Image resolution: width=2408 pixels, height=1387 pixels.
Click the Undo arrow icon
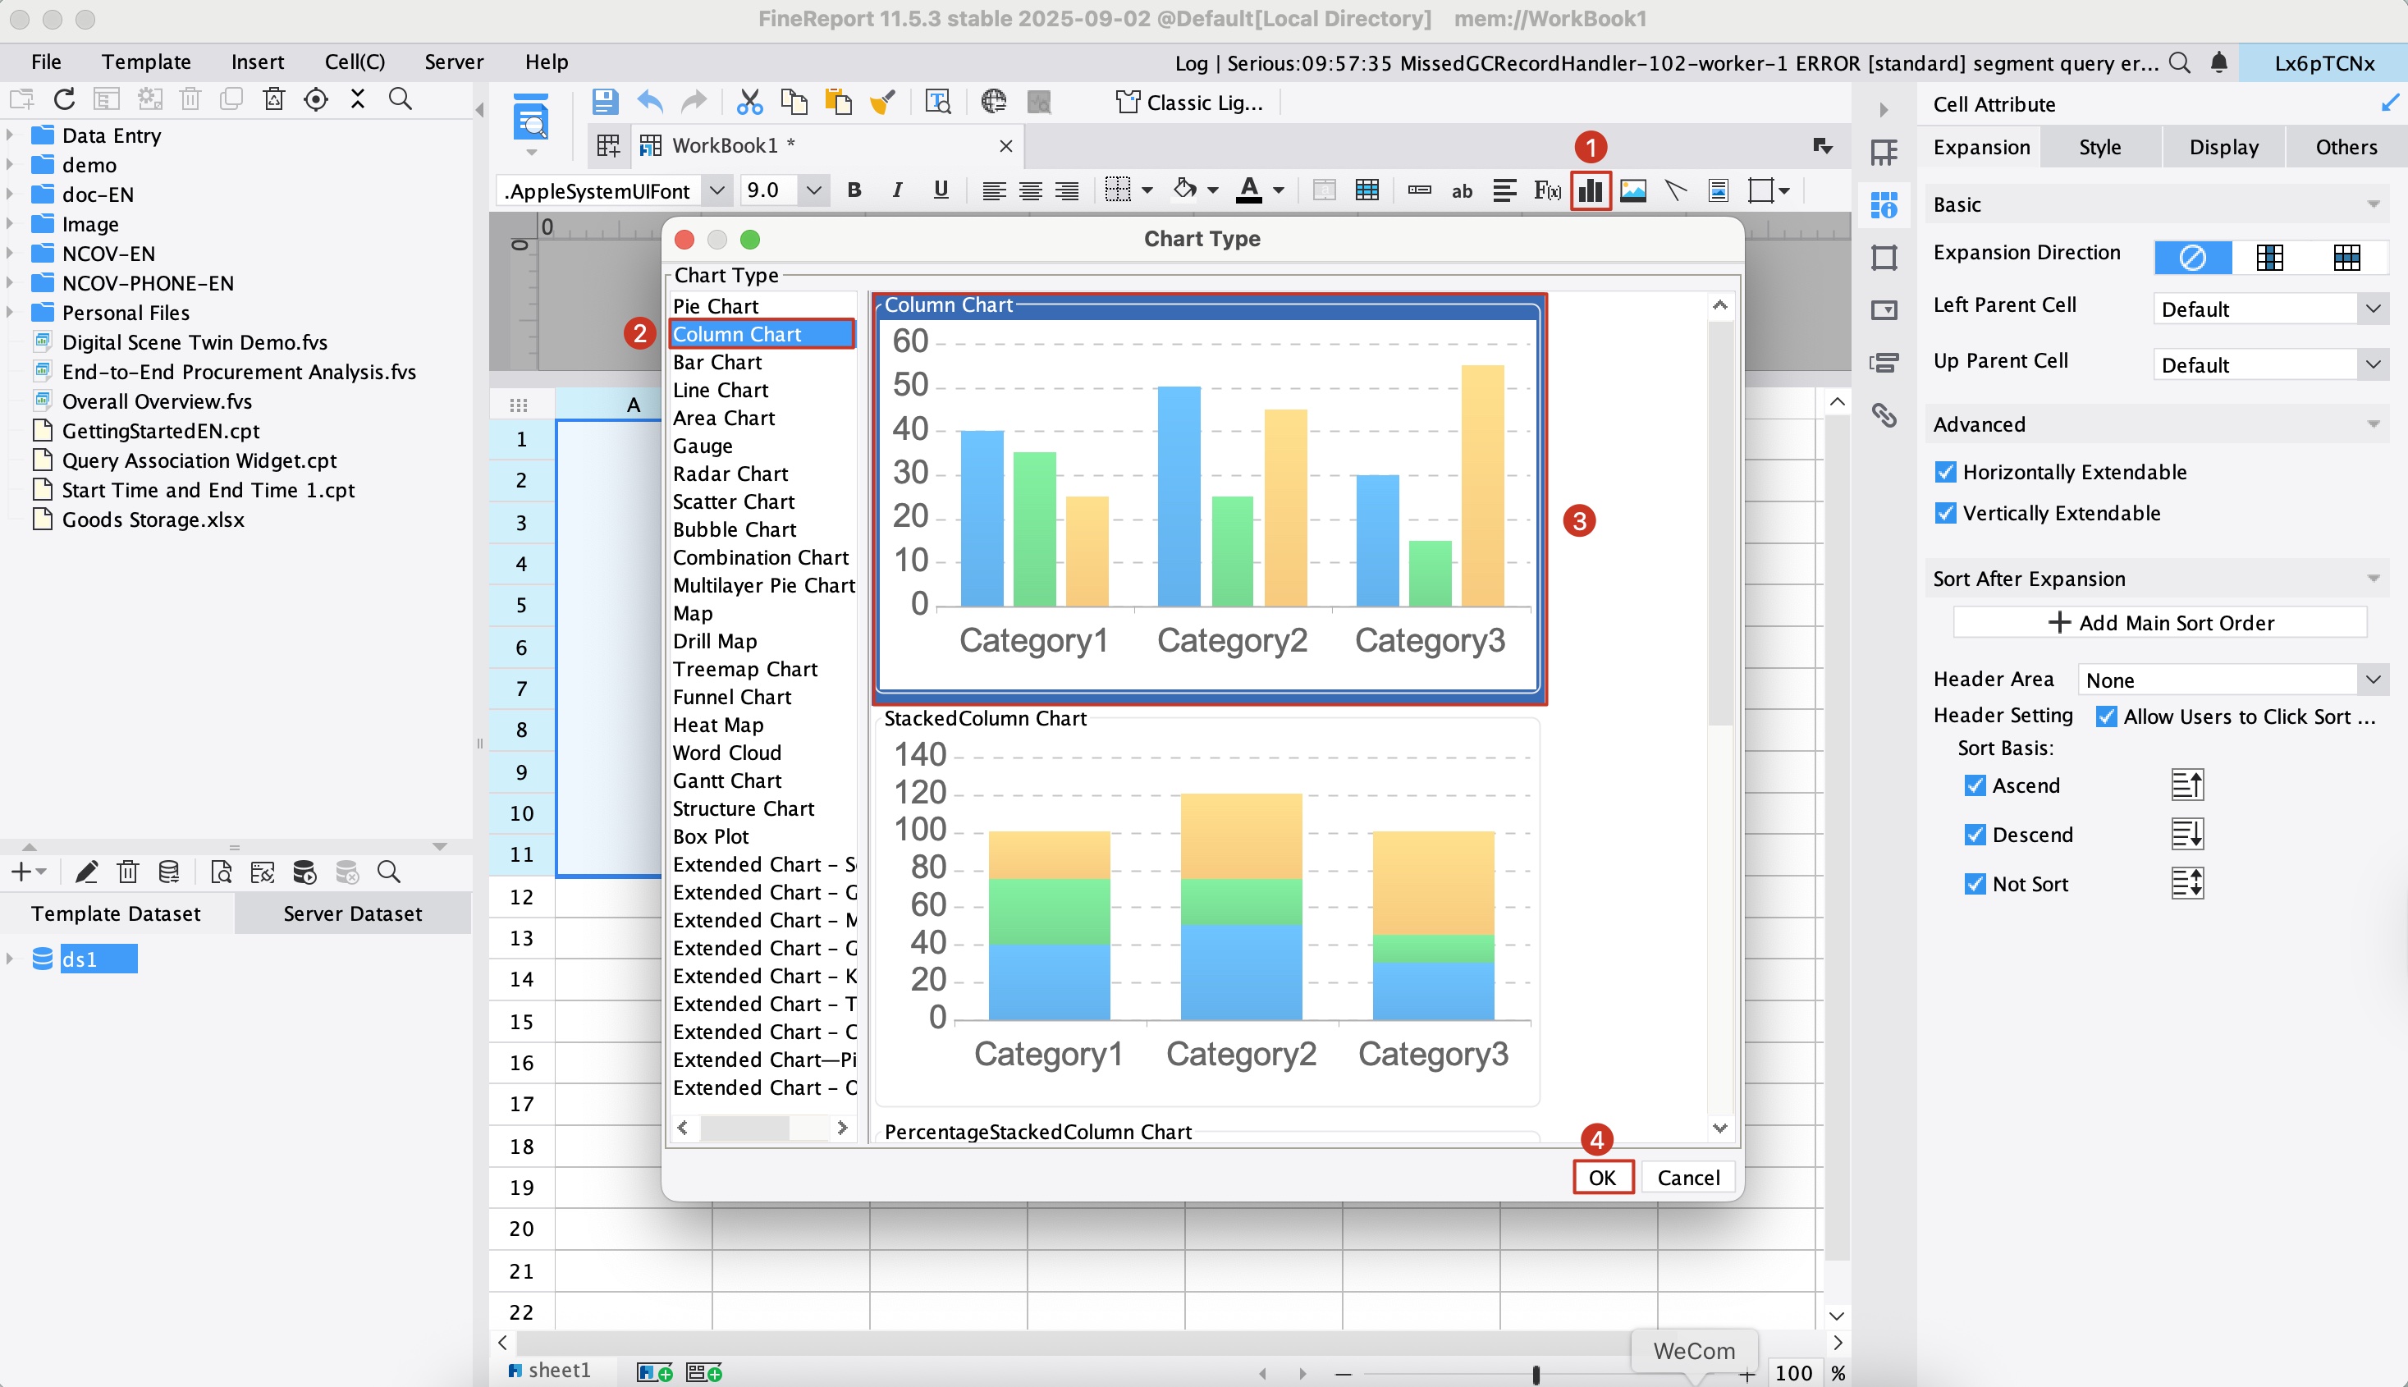click(x=650, y=101)
